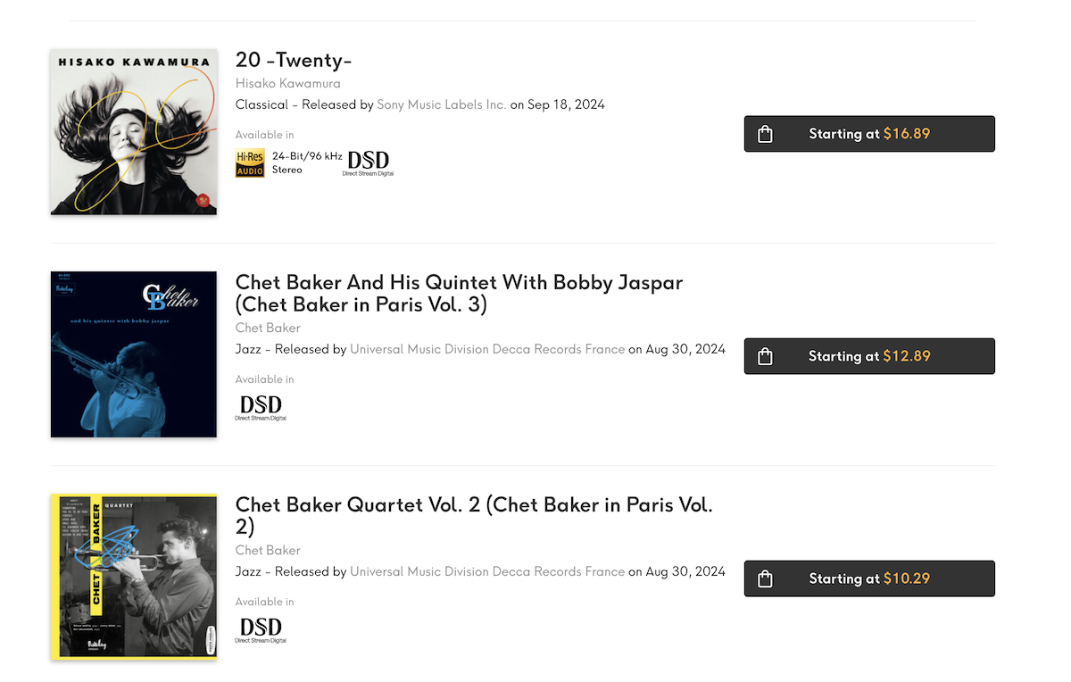Visit Chet Baker artist link under Quartet Vol. 2
The image size is (1071, 682).
(268, 550)
